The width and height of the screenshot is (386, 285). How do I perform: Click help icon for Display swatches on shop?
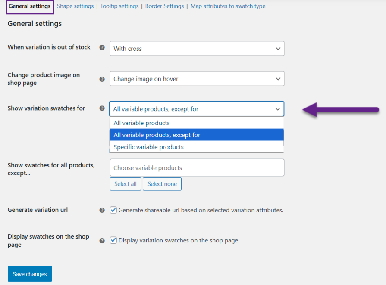point(102,241)
